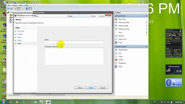The width and height of the screenshot is (185, 104).
Task: Expand the Filter by State submenu arrow
Action: [147, 26]
